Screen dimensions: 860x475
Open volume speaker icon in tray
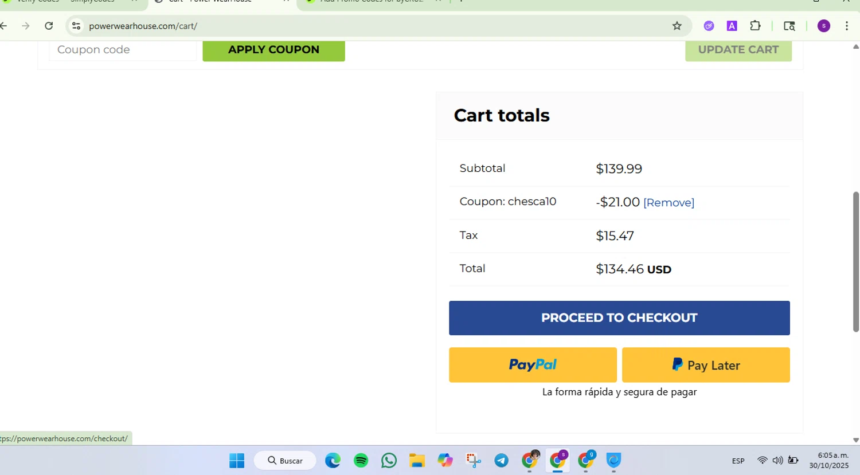click(777, 461)
